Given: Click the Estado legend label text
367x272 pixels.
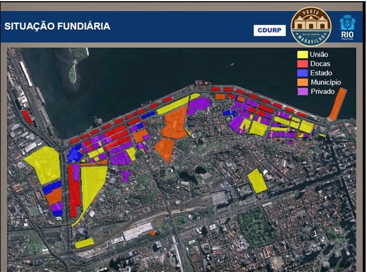Looking at the screenshot, I should [321, 73].
